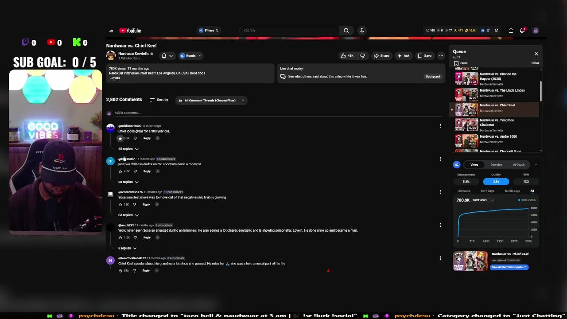Image resolution: width=567 pixels, height=319 pixels.
Task: Open the trophy icon in top toolbar
Action: tap(497, 31)
